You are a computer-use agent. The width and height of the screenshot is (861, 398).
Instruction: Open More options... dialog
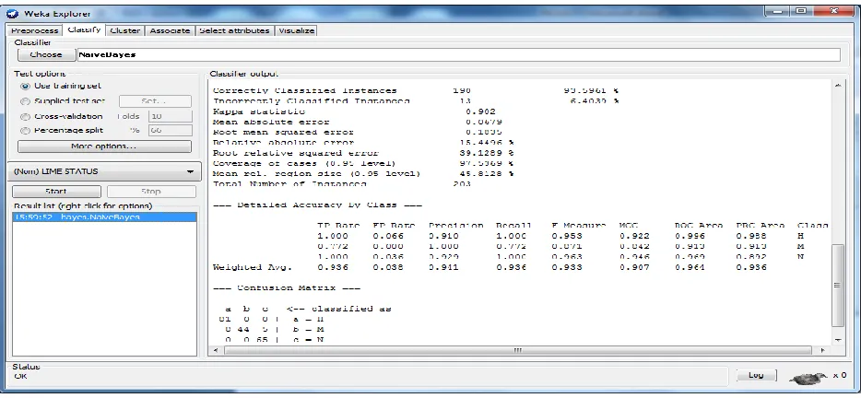click(104, 146)
